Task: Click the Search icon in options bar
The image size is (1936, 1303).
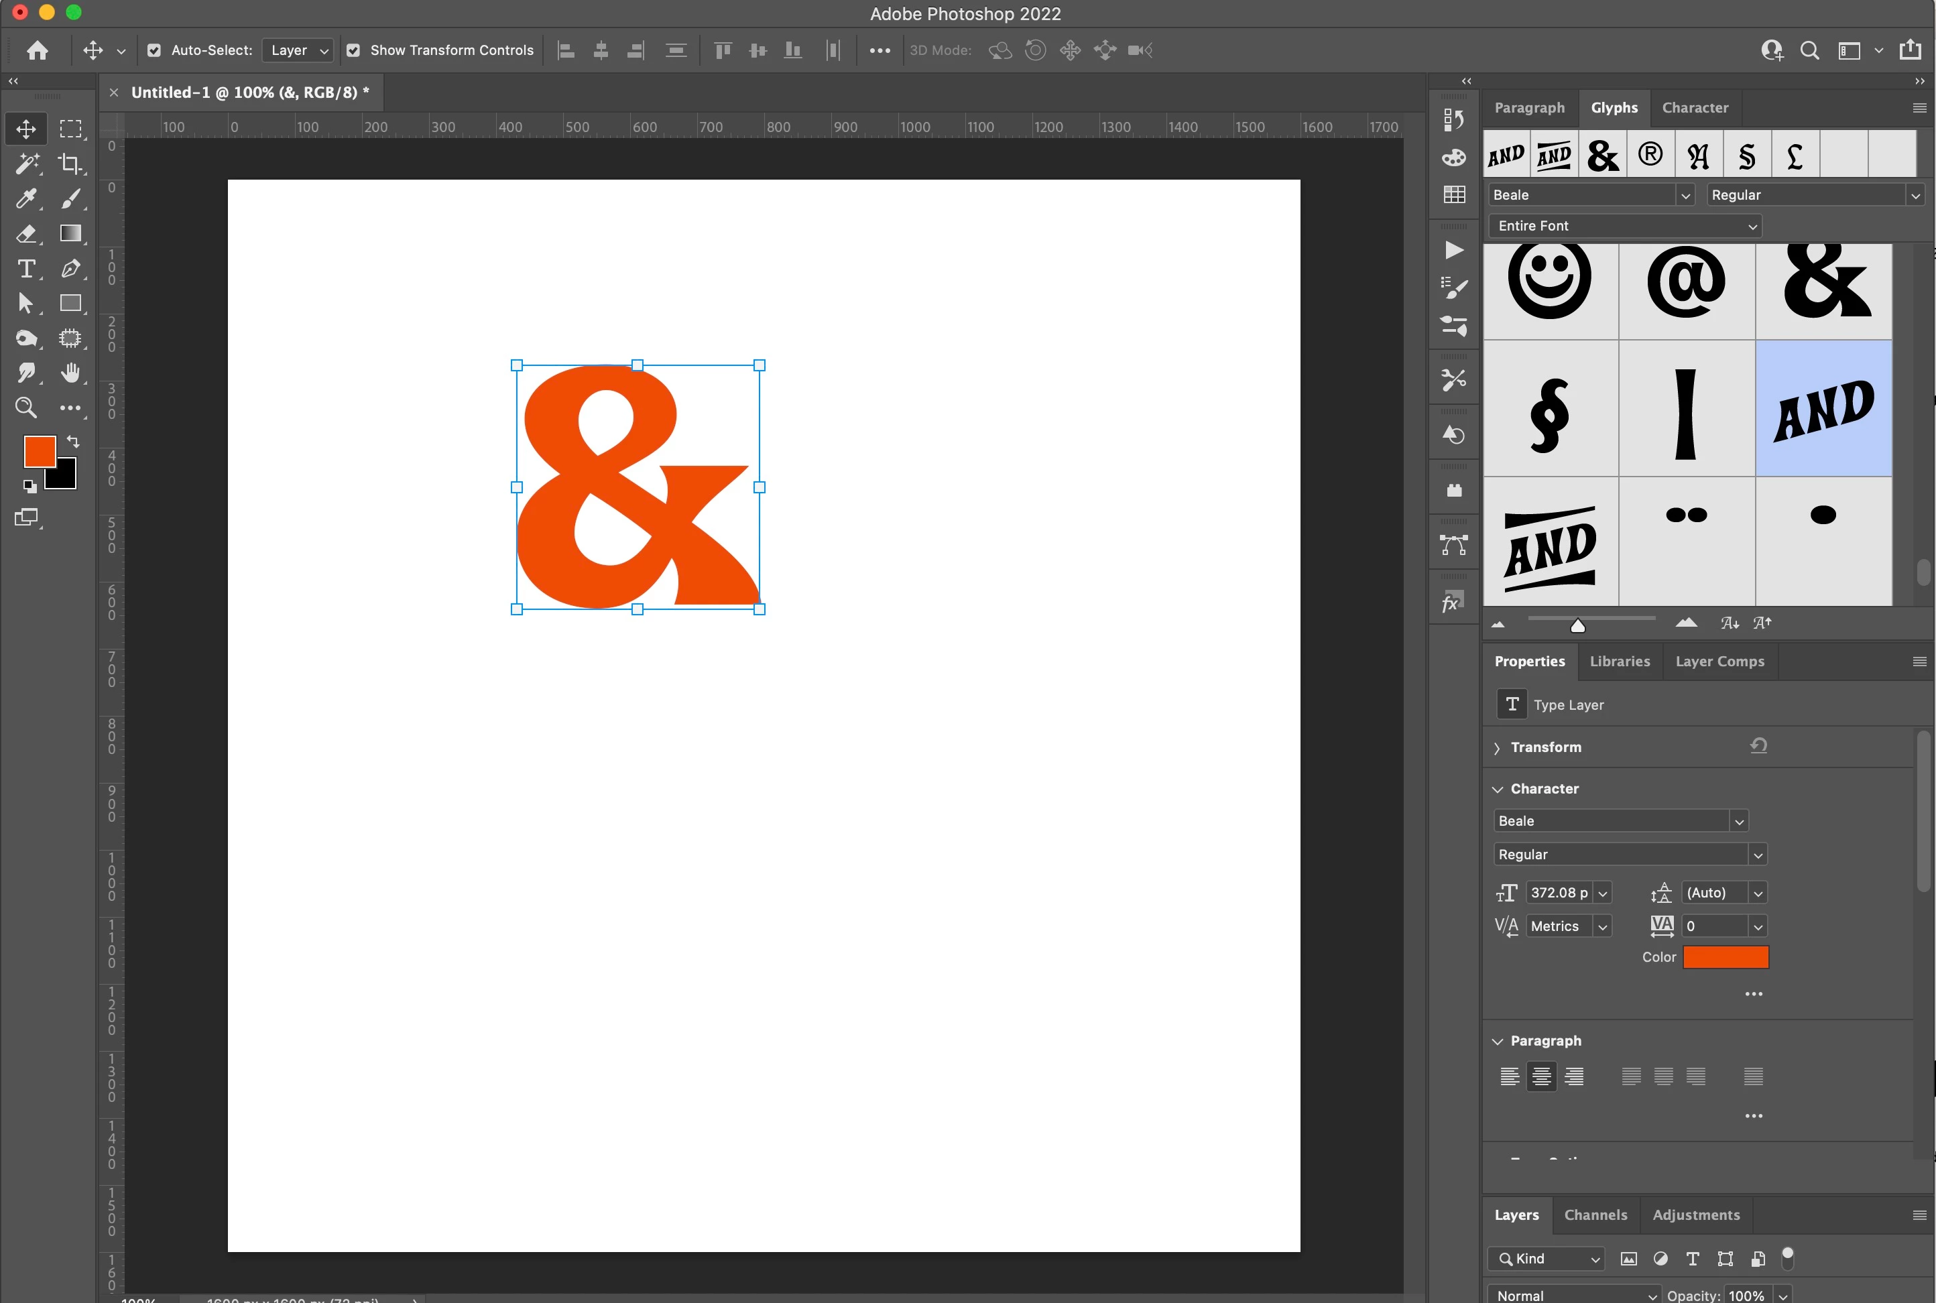Action: click(x=1809, y=51)
